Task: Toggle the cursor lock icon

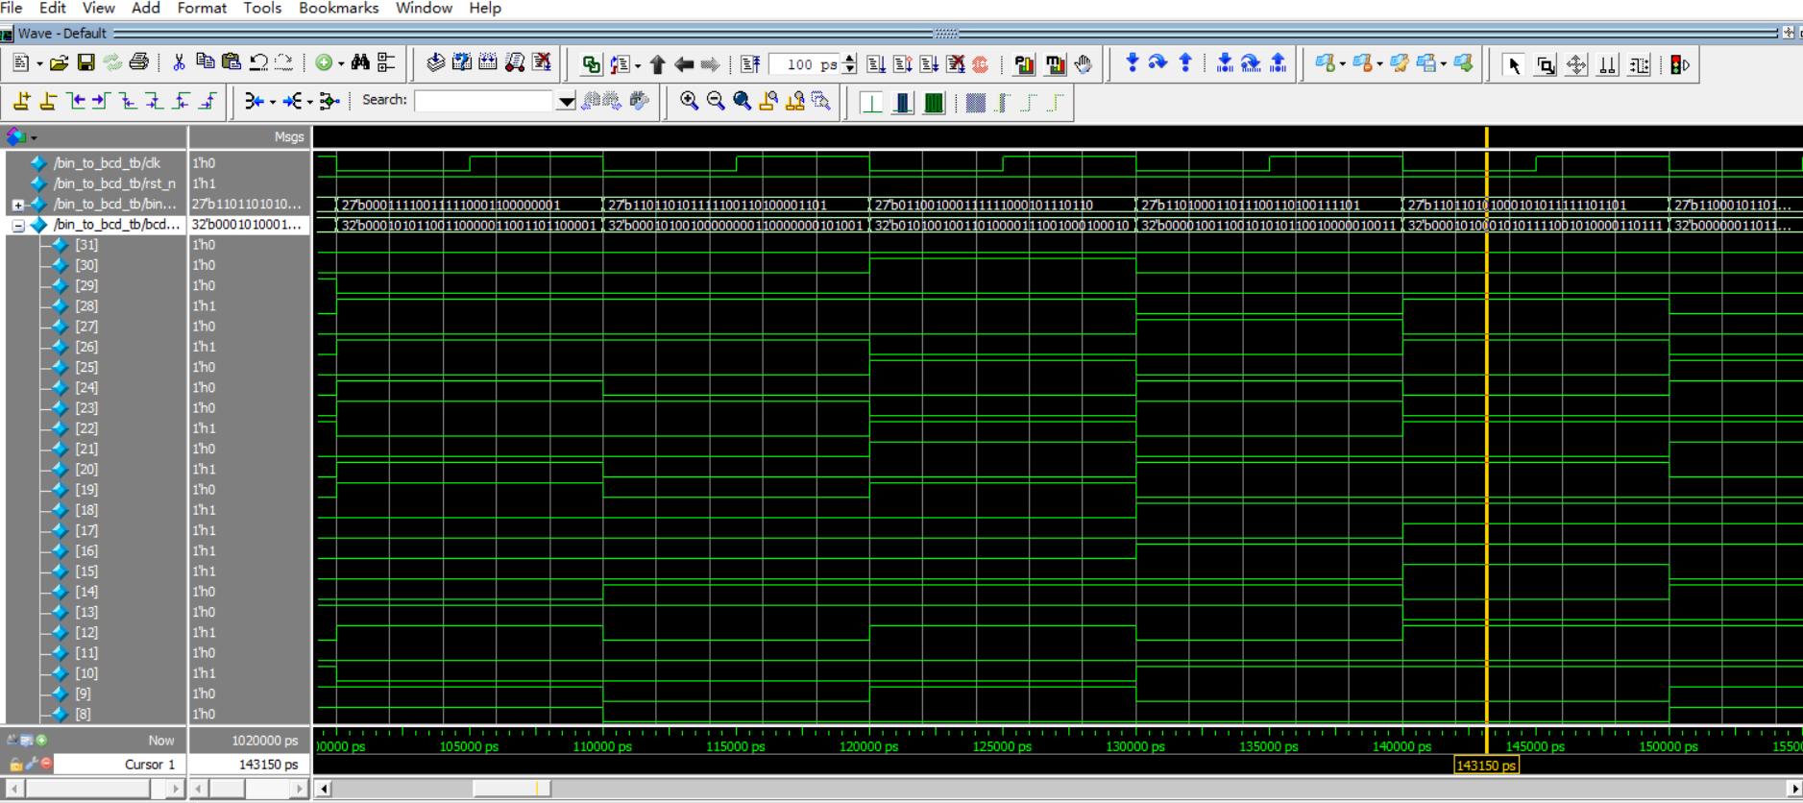Action: 16,765
